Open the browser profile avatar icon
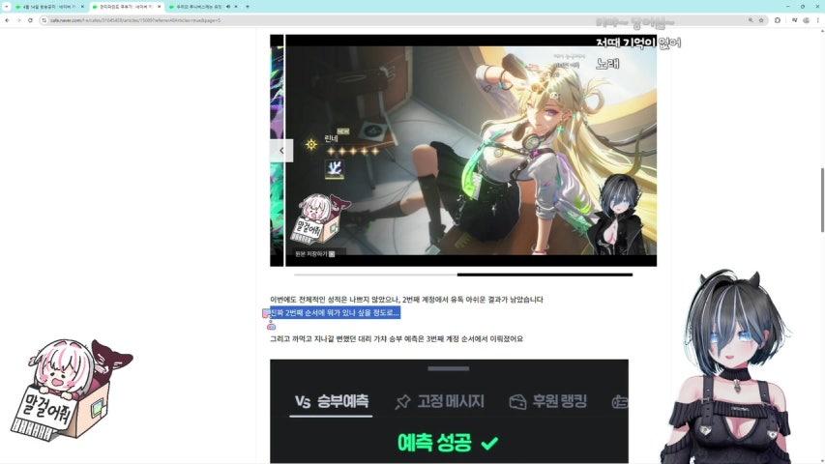The image size is (825, 464). (x=806, y=20)
